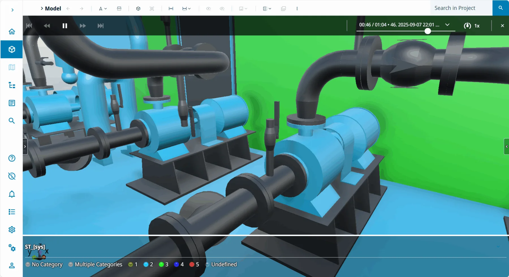Open the Home page in the sidebar

pos(12,31)
